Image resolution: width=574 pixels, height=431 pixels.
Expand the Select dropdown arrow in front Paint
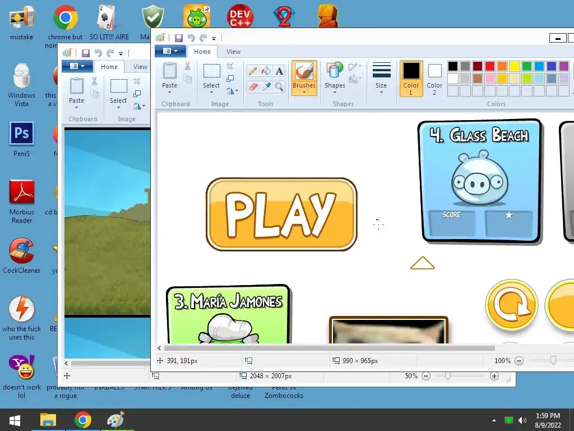tap(211, 93)
